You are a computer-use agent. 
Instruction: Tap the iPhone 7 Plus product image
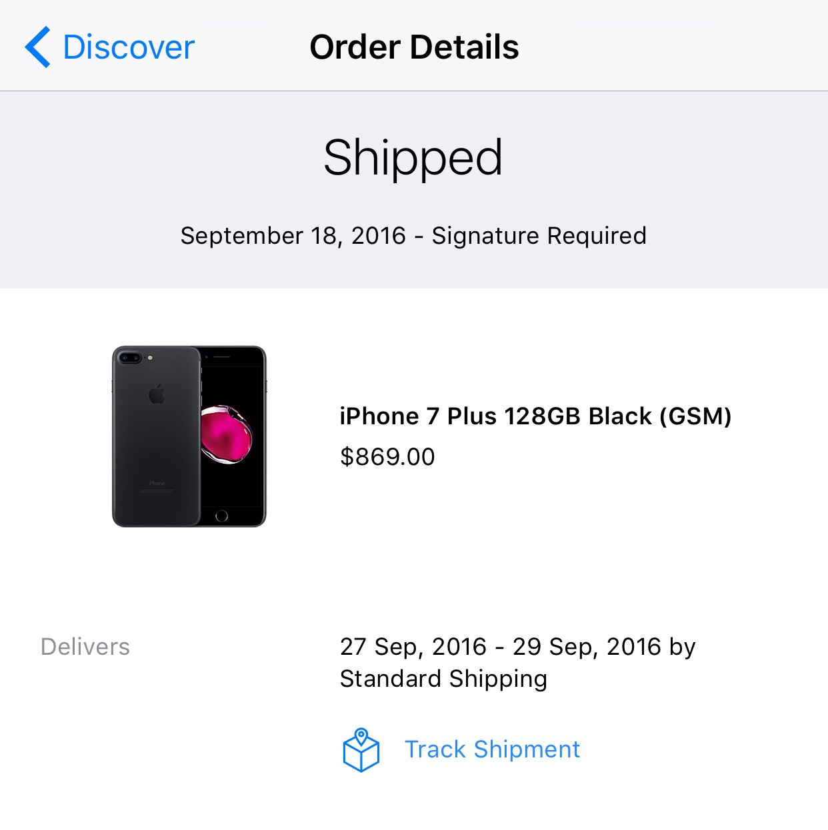tap(189, 436)
